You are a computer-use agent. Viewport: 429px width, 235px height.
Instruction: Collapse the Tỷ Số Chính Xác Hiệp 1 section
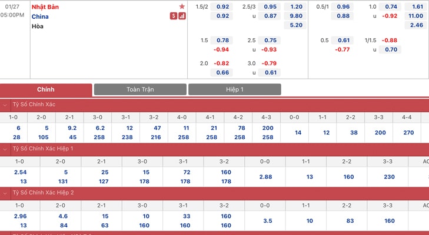tap(5, 149)
